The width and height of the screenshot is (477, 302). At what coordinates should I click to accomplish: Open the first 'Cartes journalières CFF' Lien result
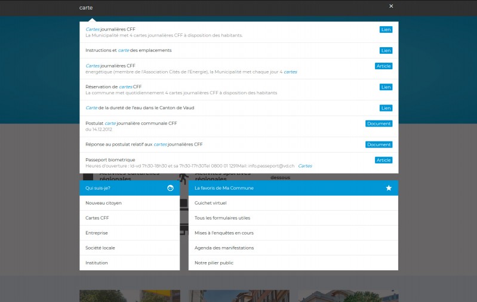click(110, 29)
